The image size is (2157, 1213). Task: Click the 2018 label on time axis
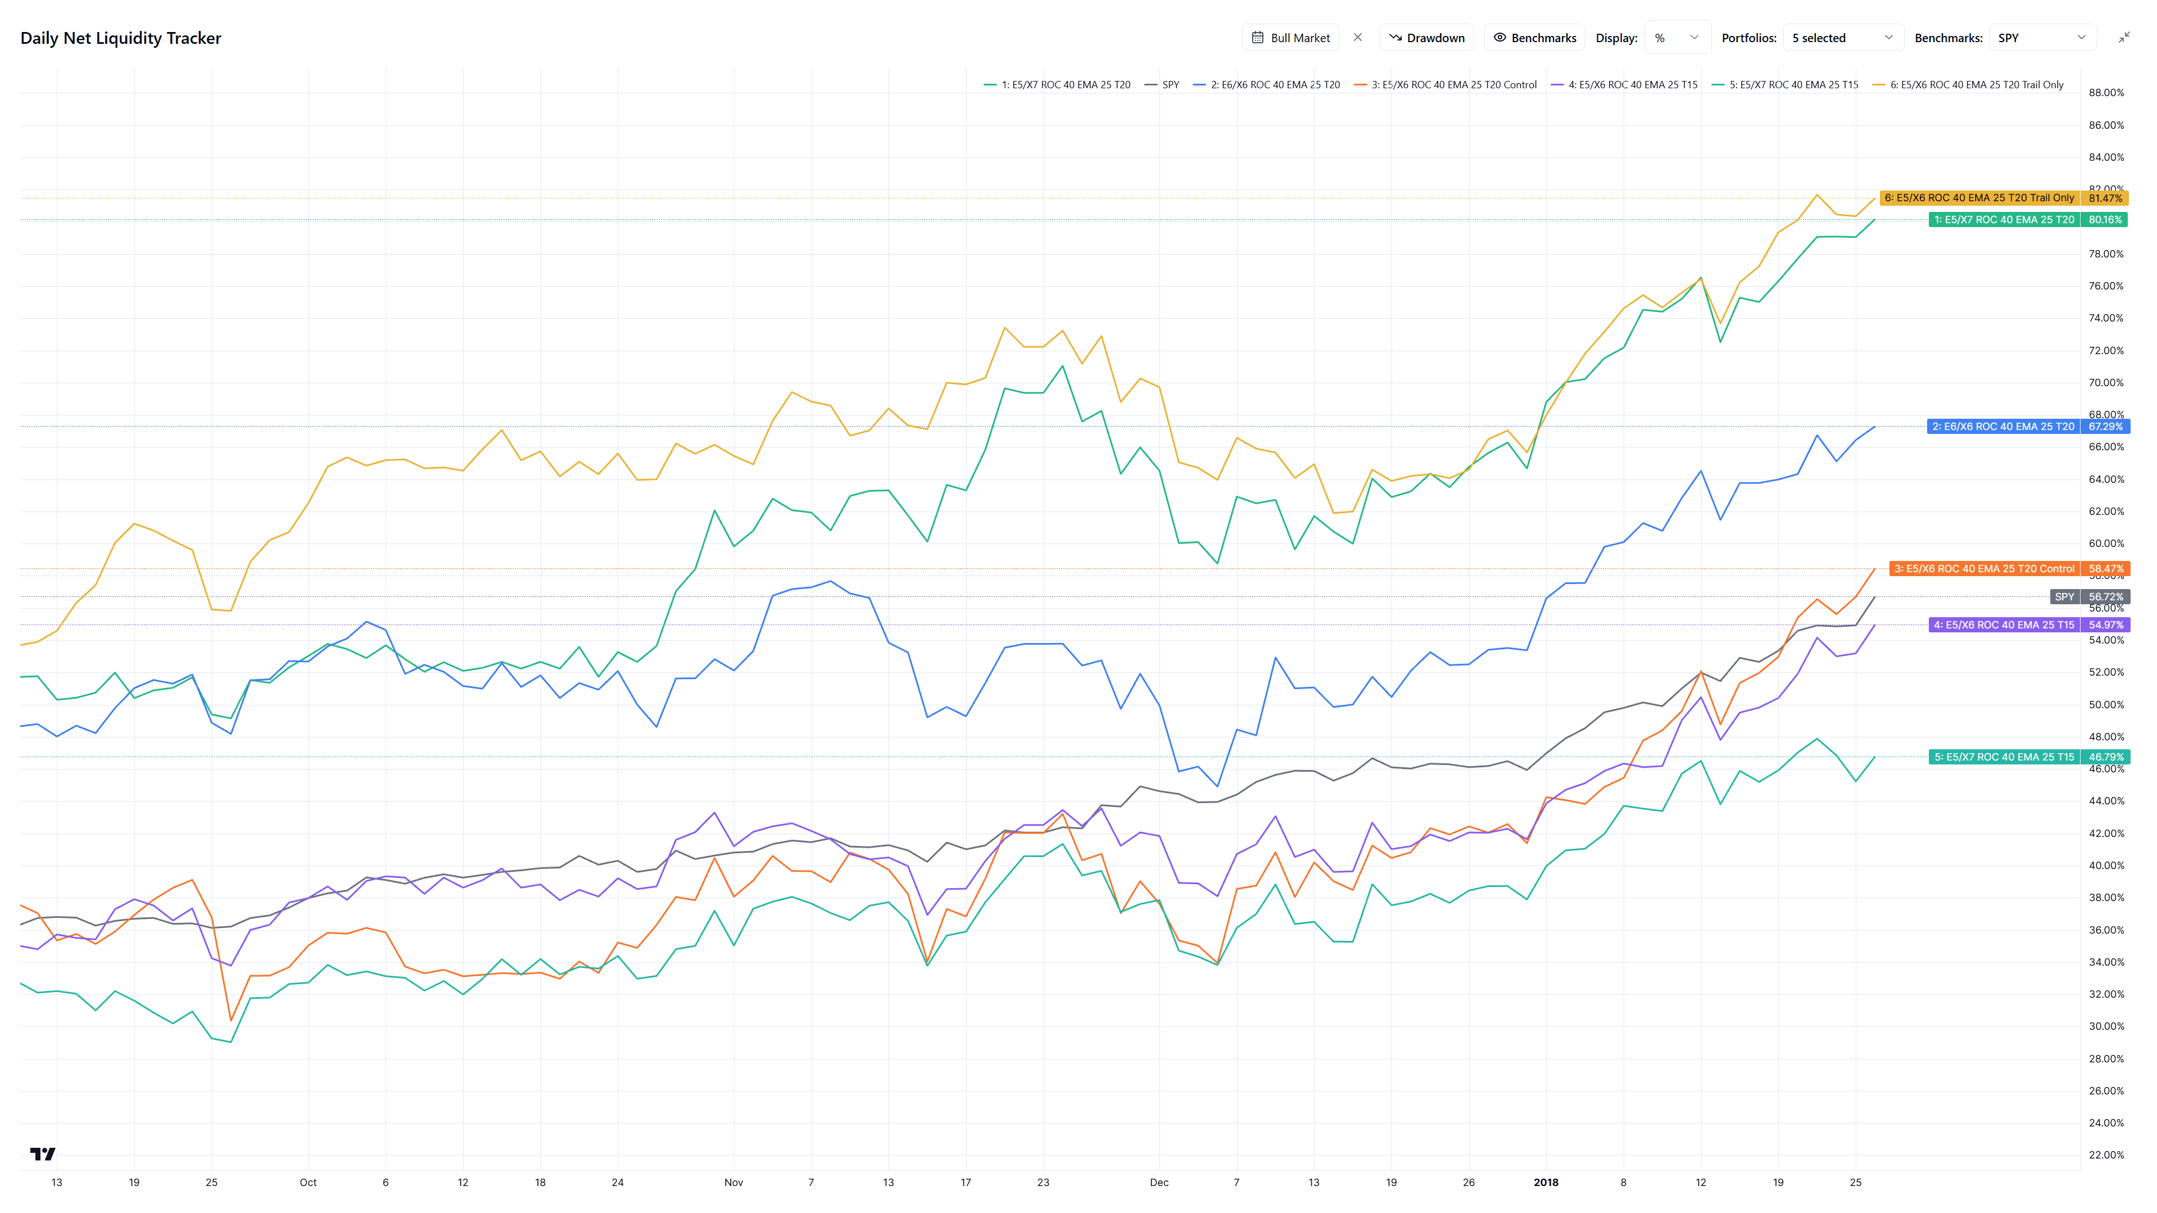click(x=1546, y=1182)
